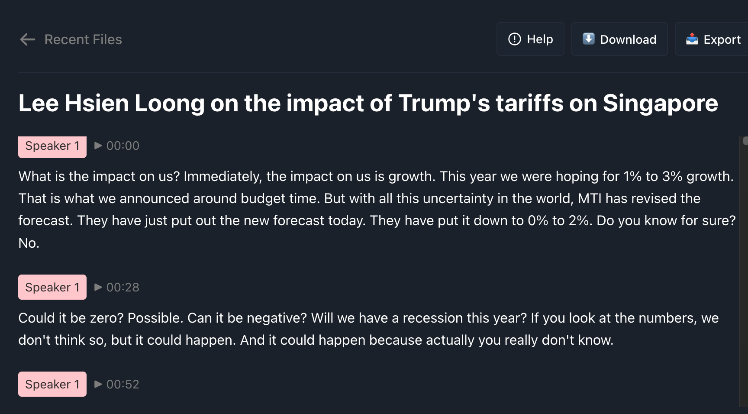Click the paragraph starting "Could it be zero?"
Viewport: 748px width, 414px height.
368,329
